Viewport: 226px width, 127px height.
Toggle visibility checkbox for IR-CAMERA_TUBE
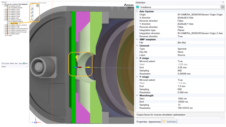click(x=6, y=27)
